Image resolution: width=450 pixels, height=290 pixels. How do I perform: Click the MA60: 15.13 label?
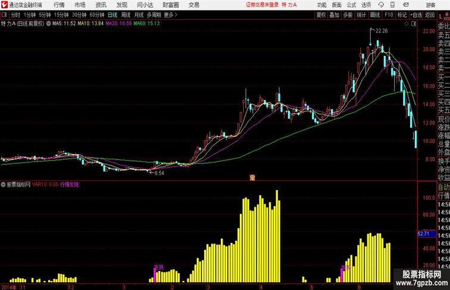coord(146,24)
